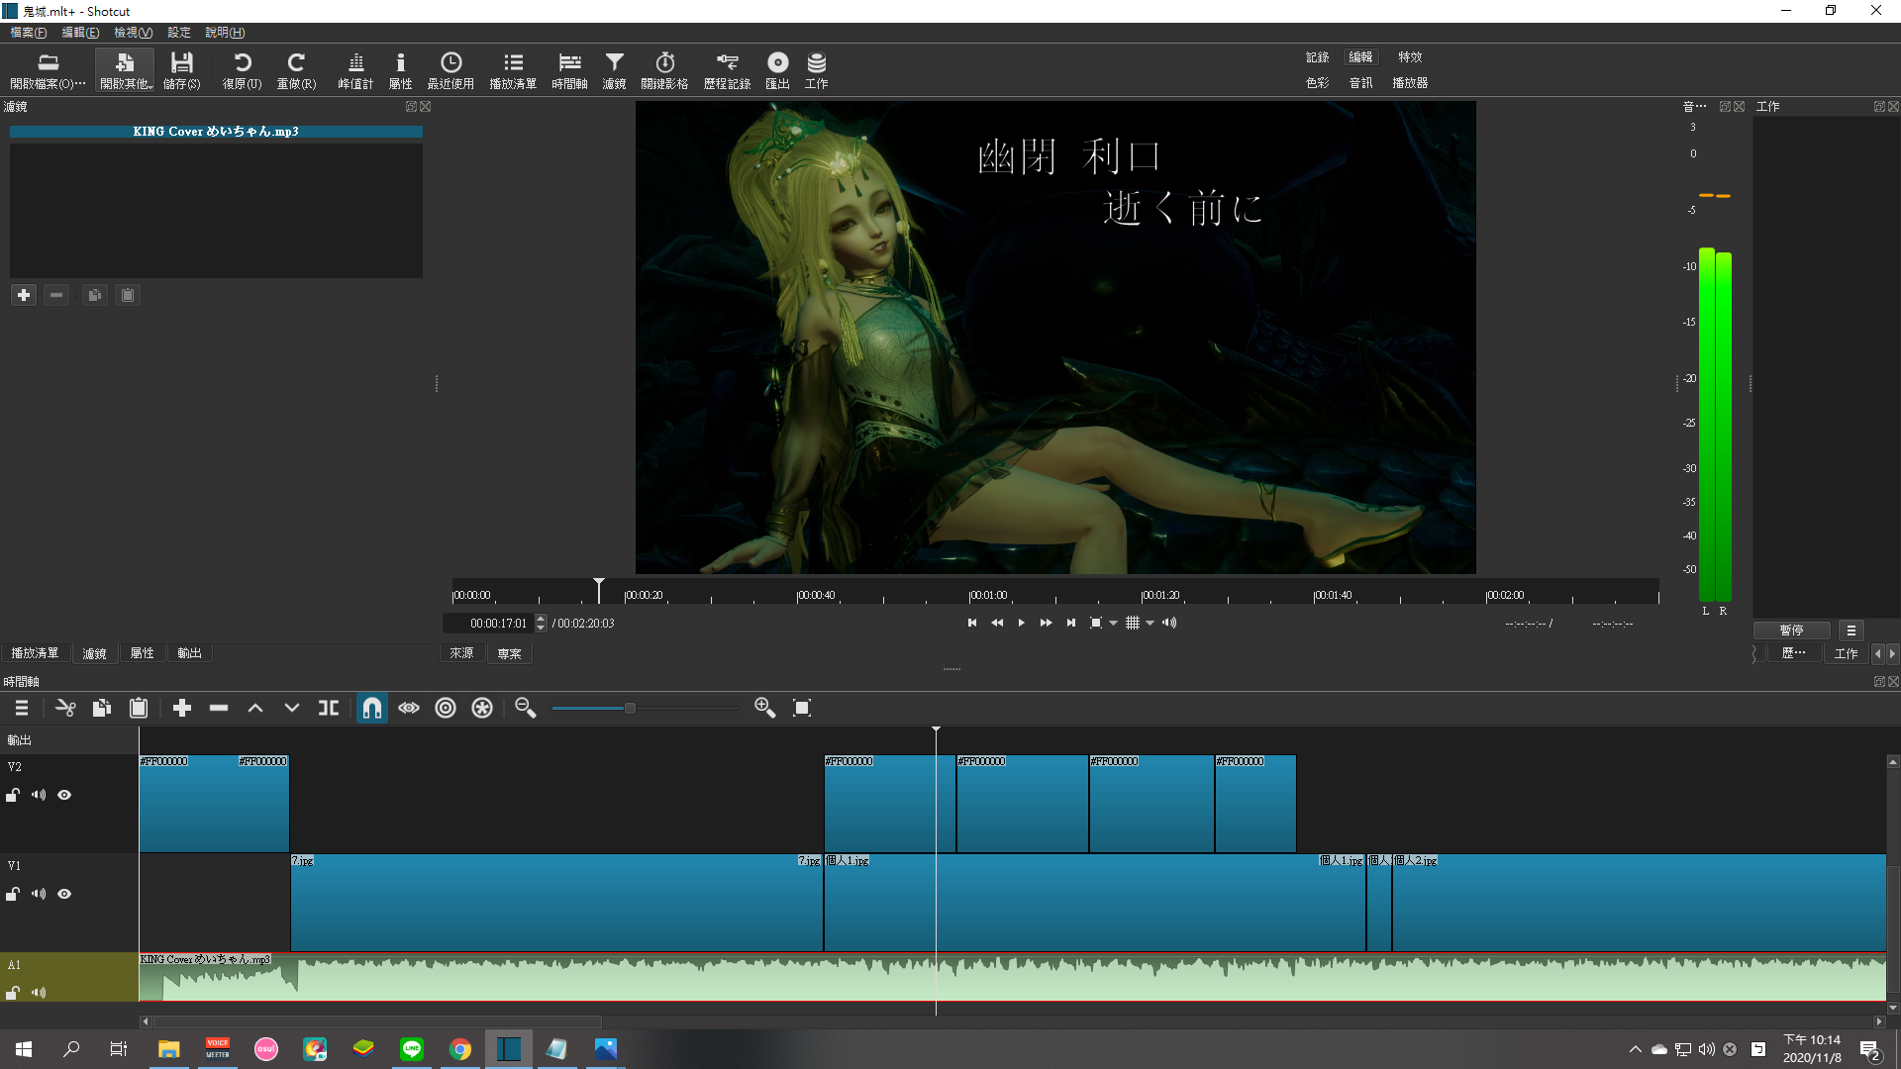Click the timeline copy icon
The width and height of the screenshot is (1901, 1069).
[x=101, y=708]
